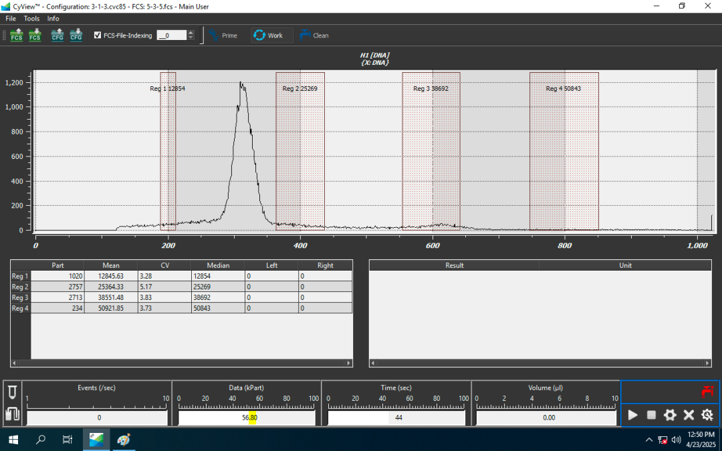Click the Mean column header
The image size is (722, 451).
click(111, 265)
